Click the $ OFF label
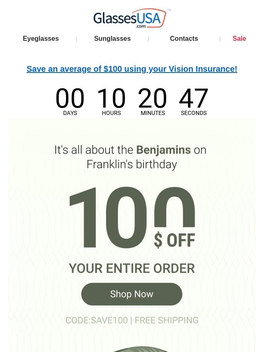The width and height of the screenshot is (264, 352). coord(174,240)
